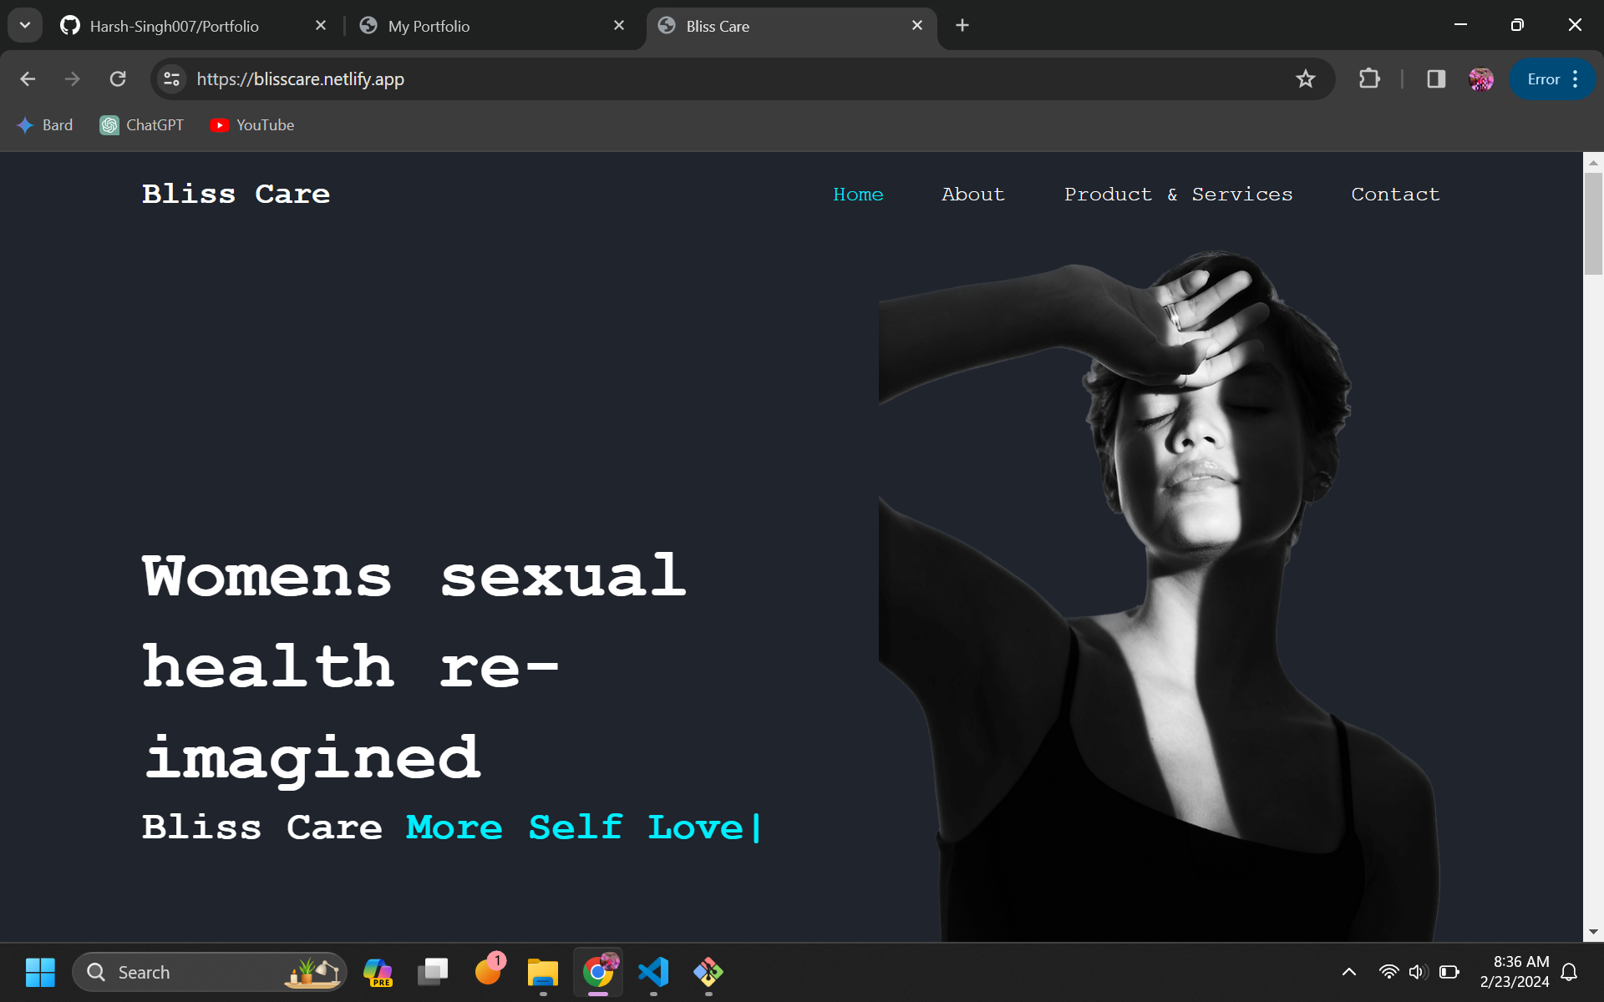Open the Copilot preview taskbar icon
Image resolution: width=1604 pixels, height=1002 pixels.
378,972
